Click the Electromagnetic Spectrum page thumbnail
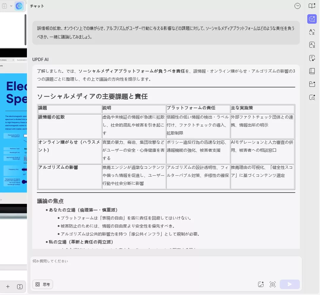This screenshot has width=320, height=295. [x=14, y=133]
